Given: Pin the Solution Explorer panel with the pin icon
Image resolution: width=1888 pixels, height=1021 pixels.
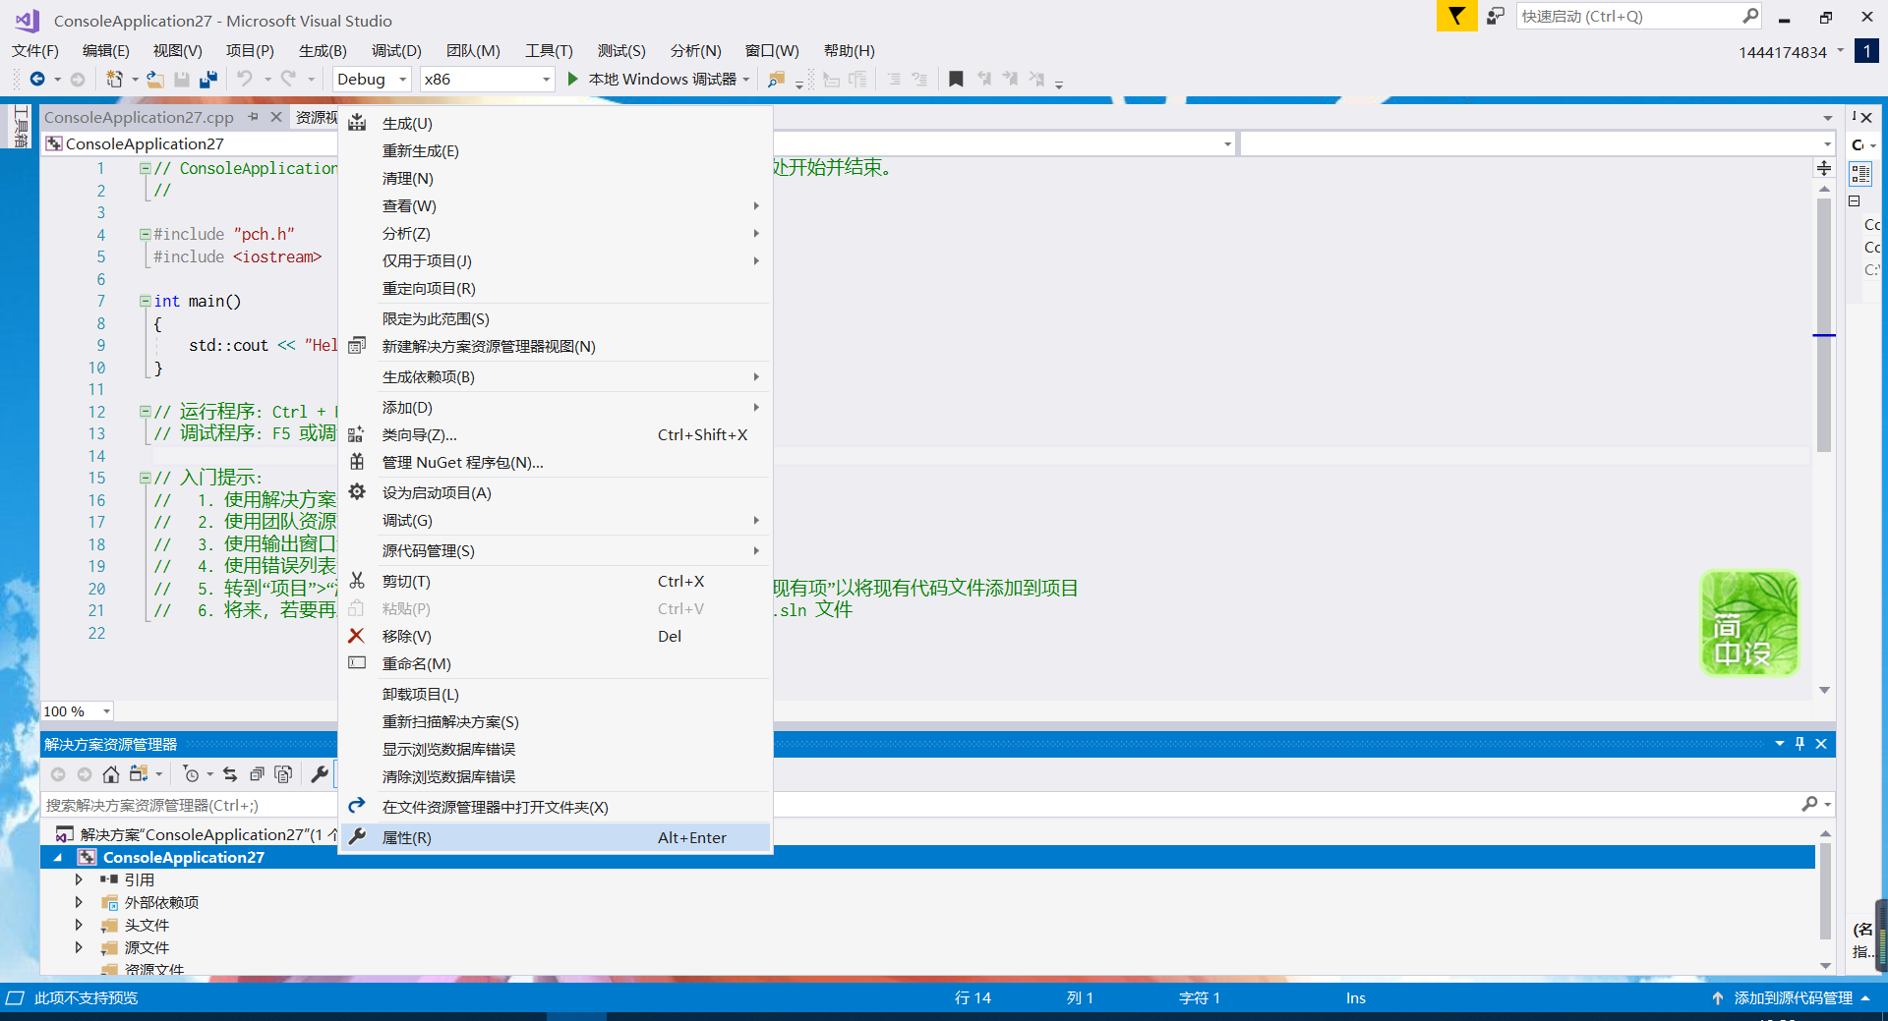Looking at the screenshot, I should 1799,744.
